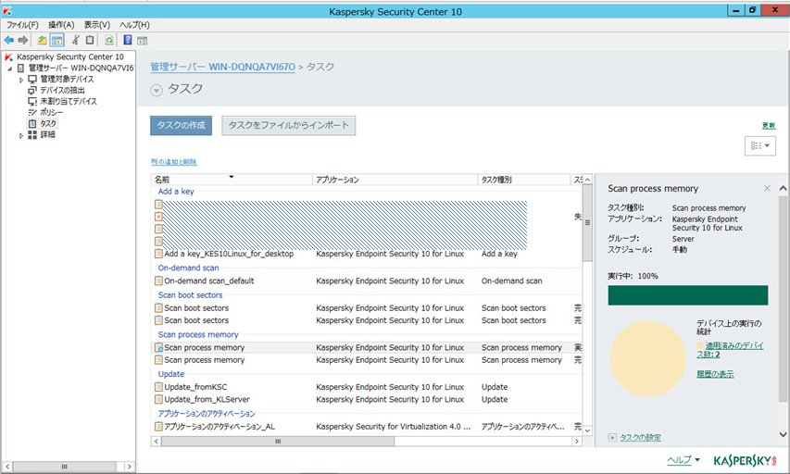Click the green task progress bar
This screenshot has width=790, height=474.
click(688, 295)
